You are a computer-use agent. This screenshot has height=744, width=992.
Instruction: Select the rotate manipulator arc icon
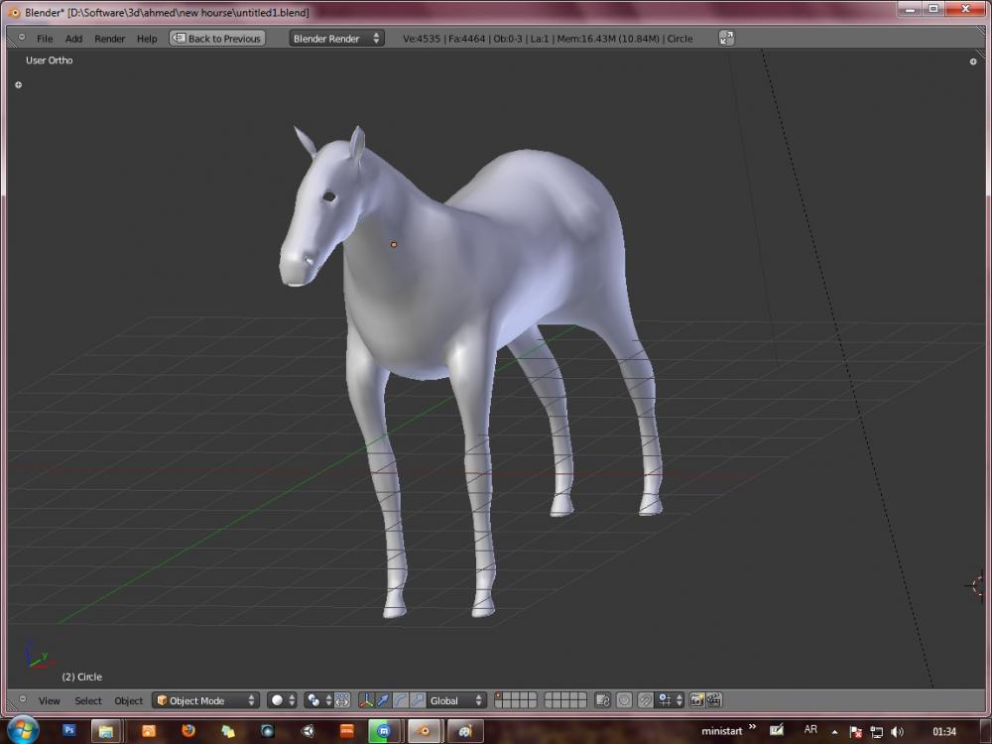(400, 700)
